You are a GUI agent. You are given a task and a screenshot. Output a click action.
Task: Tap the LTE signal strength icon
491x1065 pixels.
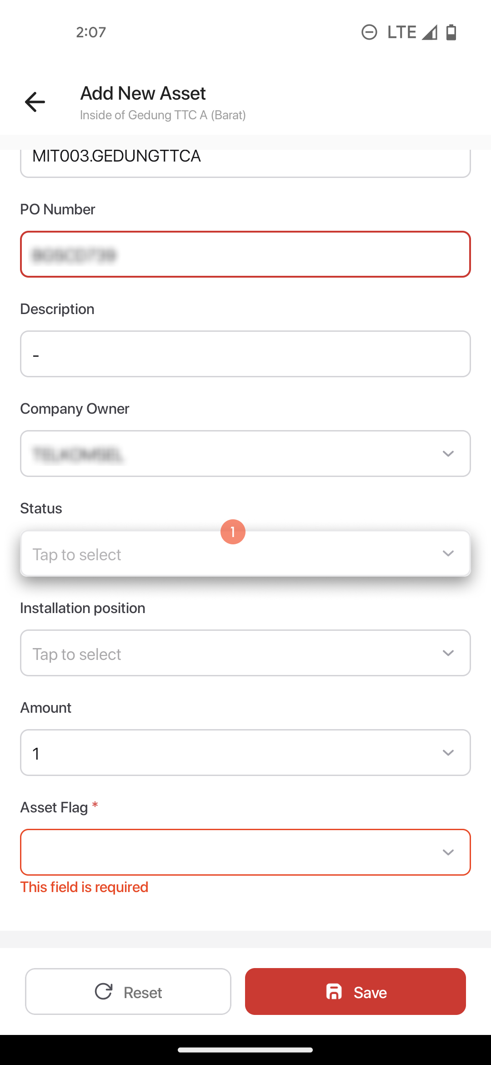[x=429, y=32]
